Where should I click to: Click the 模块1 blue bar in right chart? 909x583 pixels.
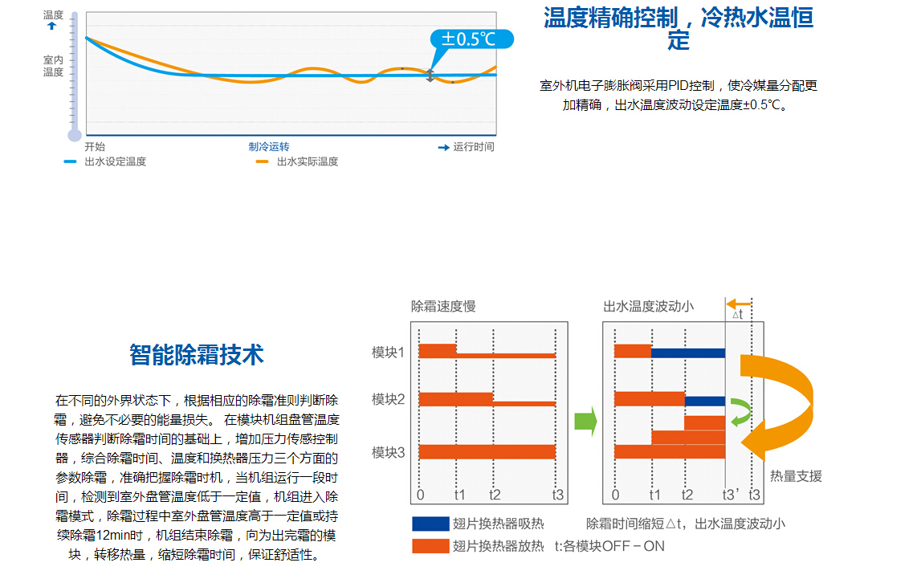point(687,353)
